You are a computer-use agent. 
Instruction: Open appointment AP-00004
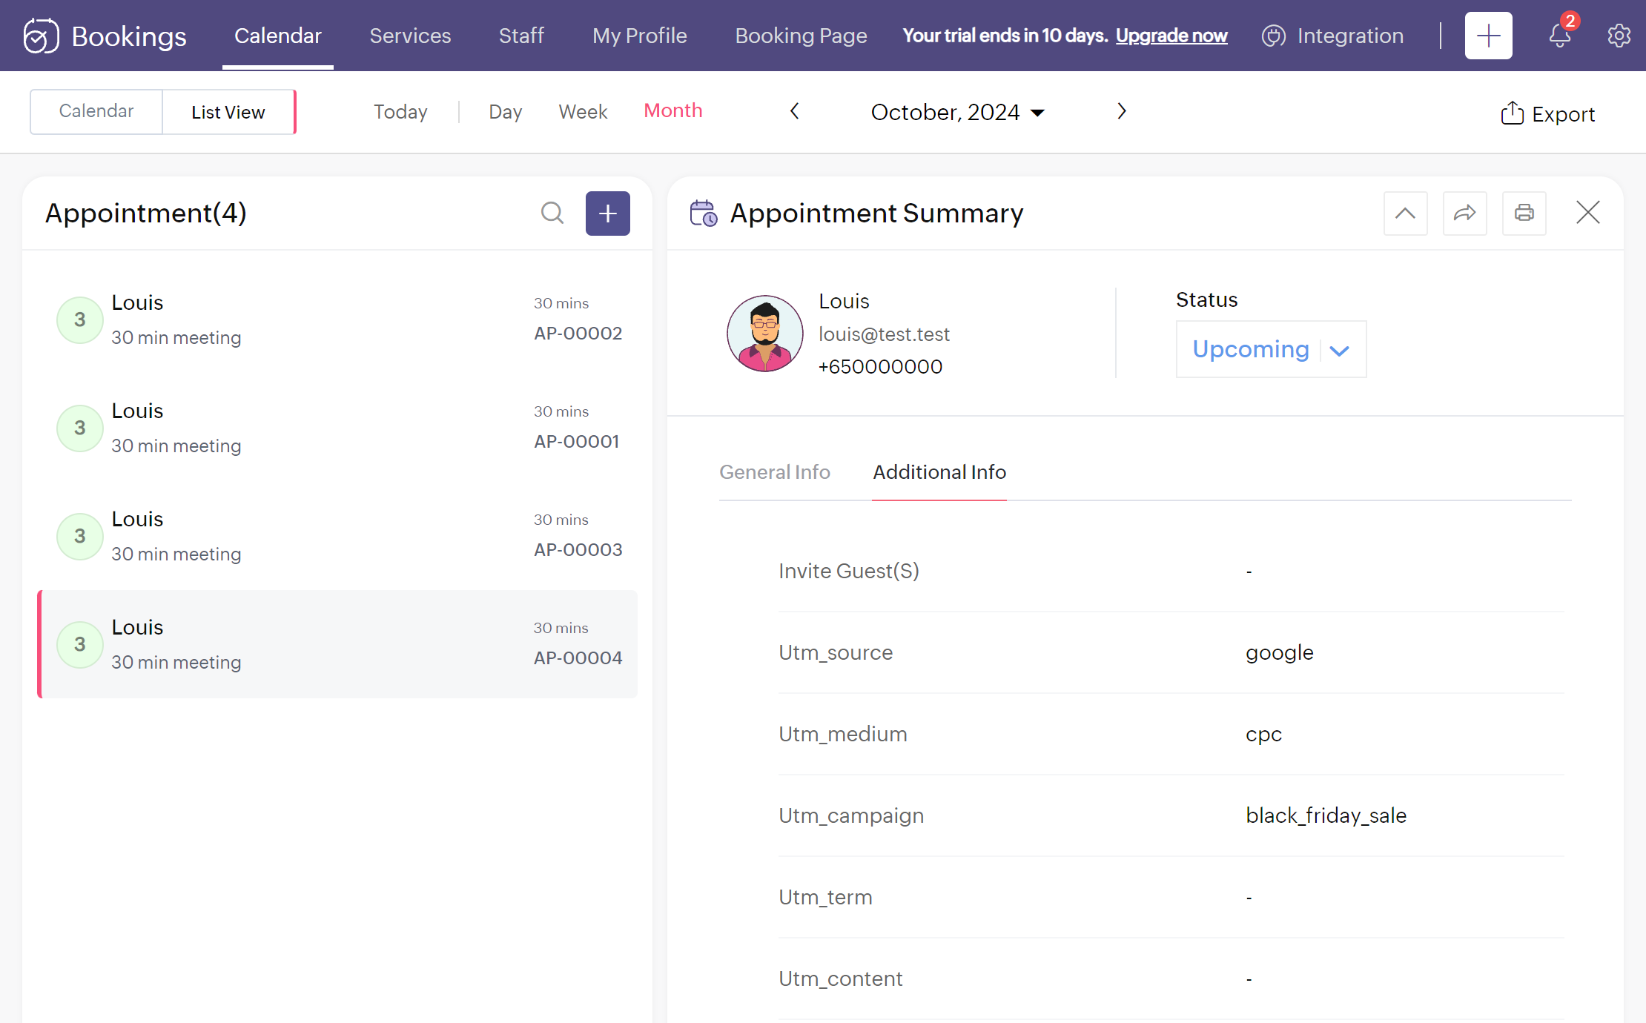[337, 644]
